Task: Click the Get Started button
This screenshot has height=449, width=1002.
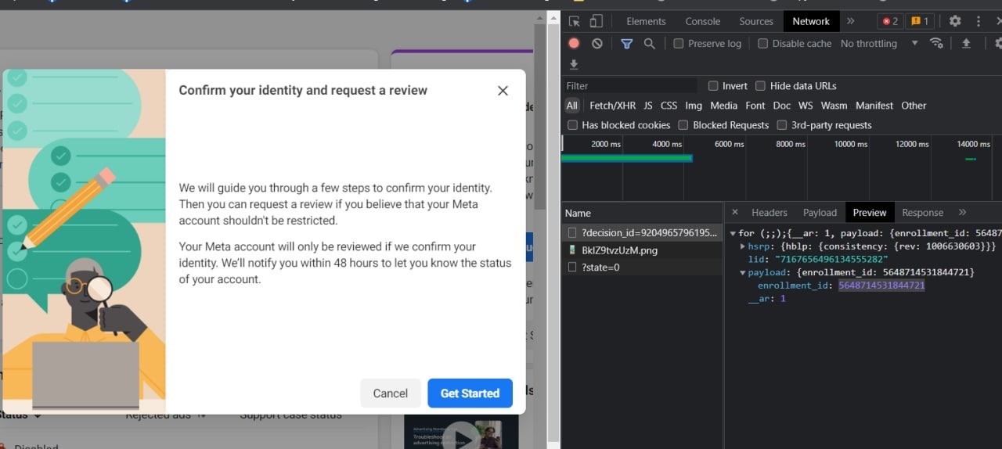Action: pos(470,393)
